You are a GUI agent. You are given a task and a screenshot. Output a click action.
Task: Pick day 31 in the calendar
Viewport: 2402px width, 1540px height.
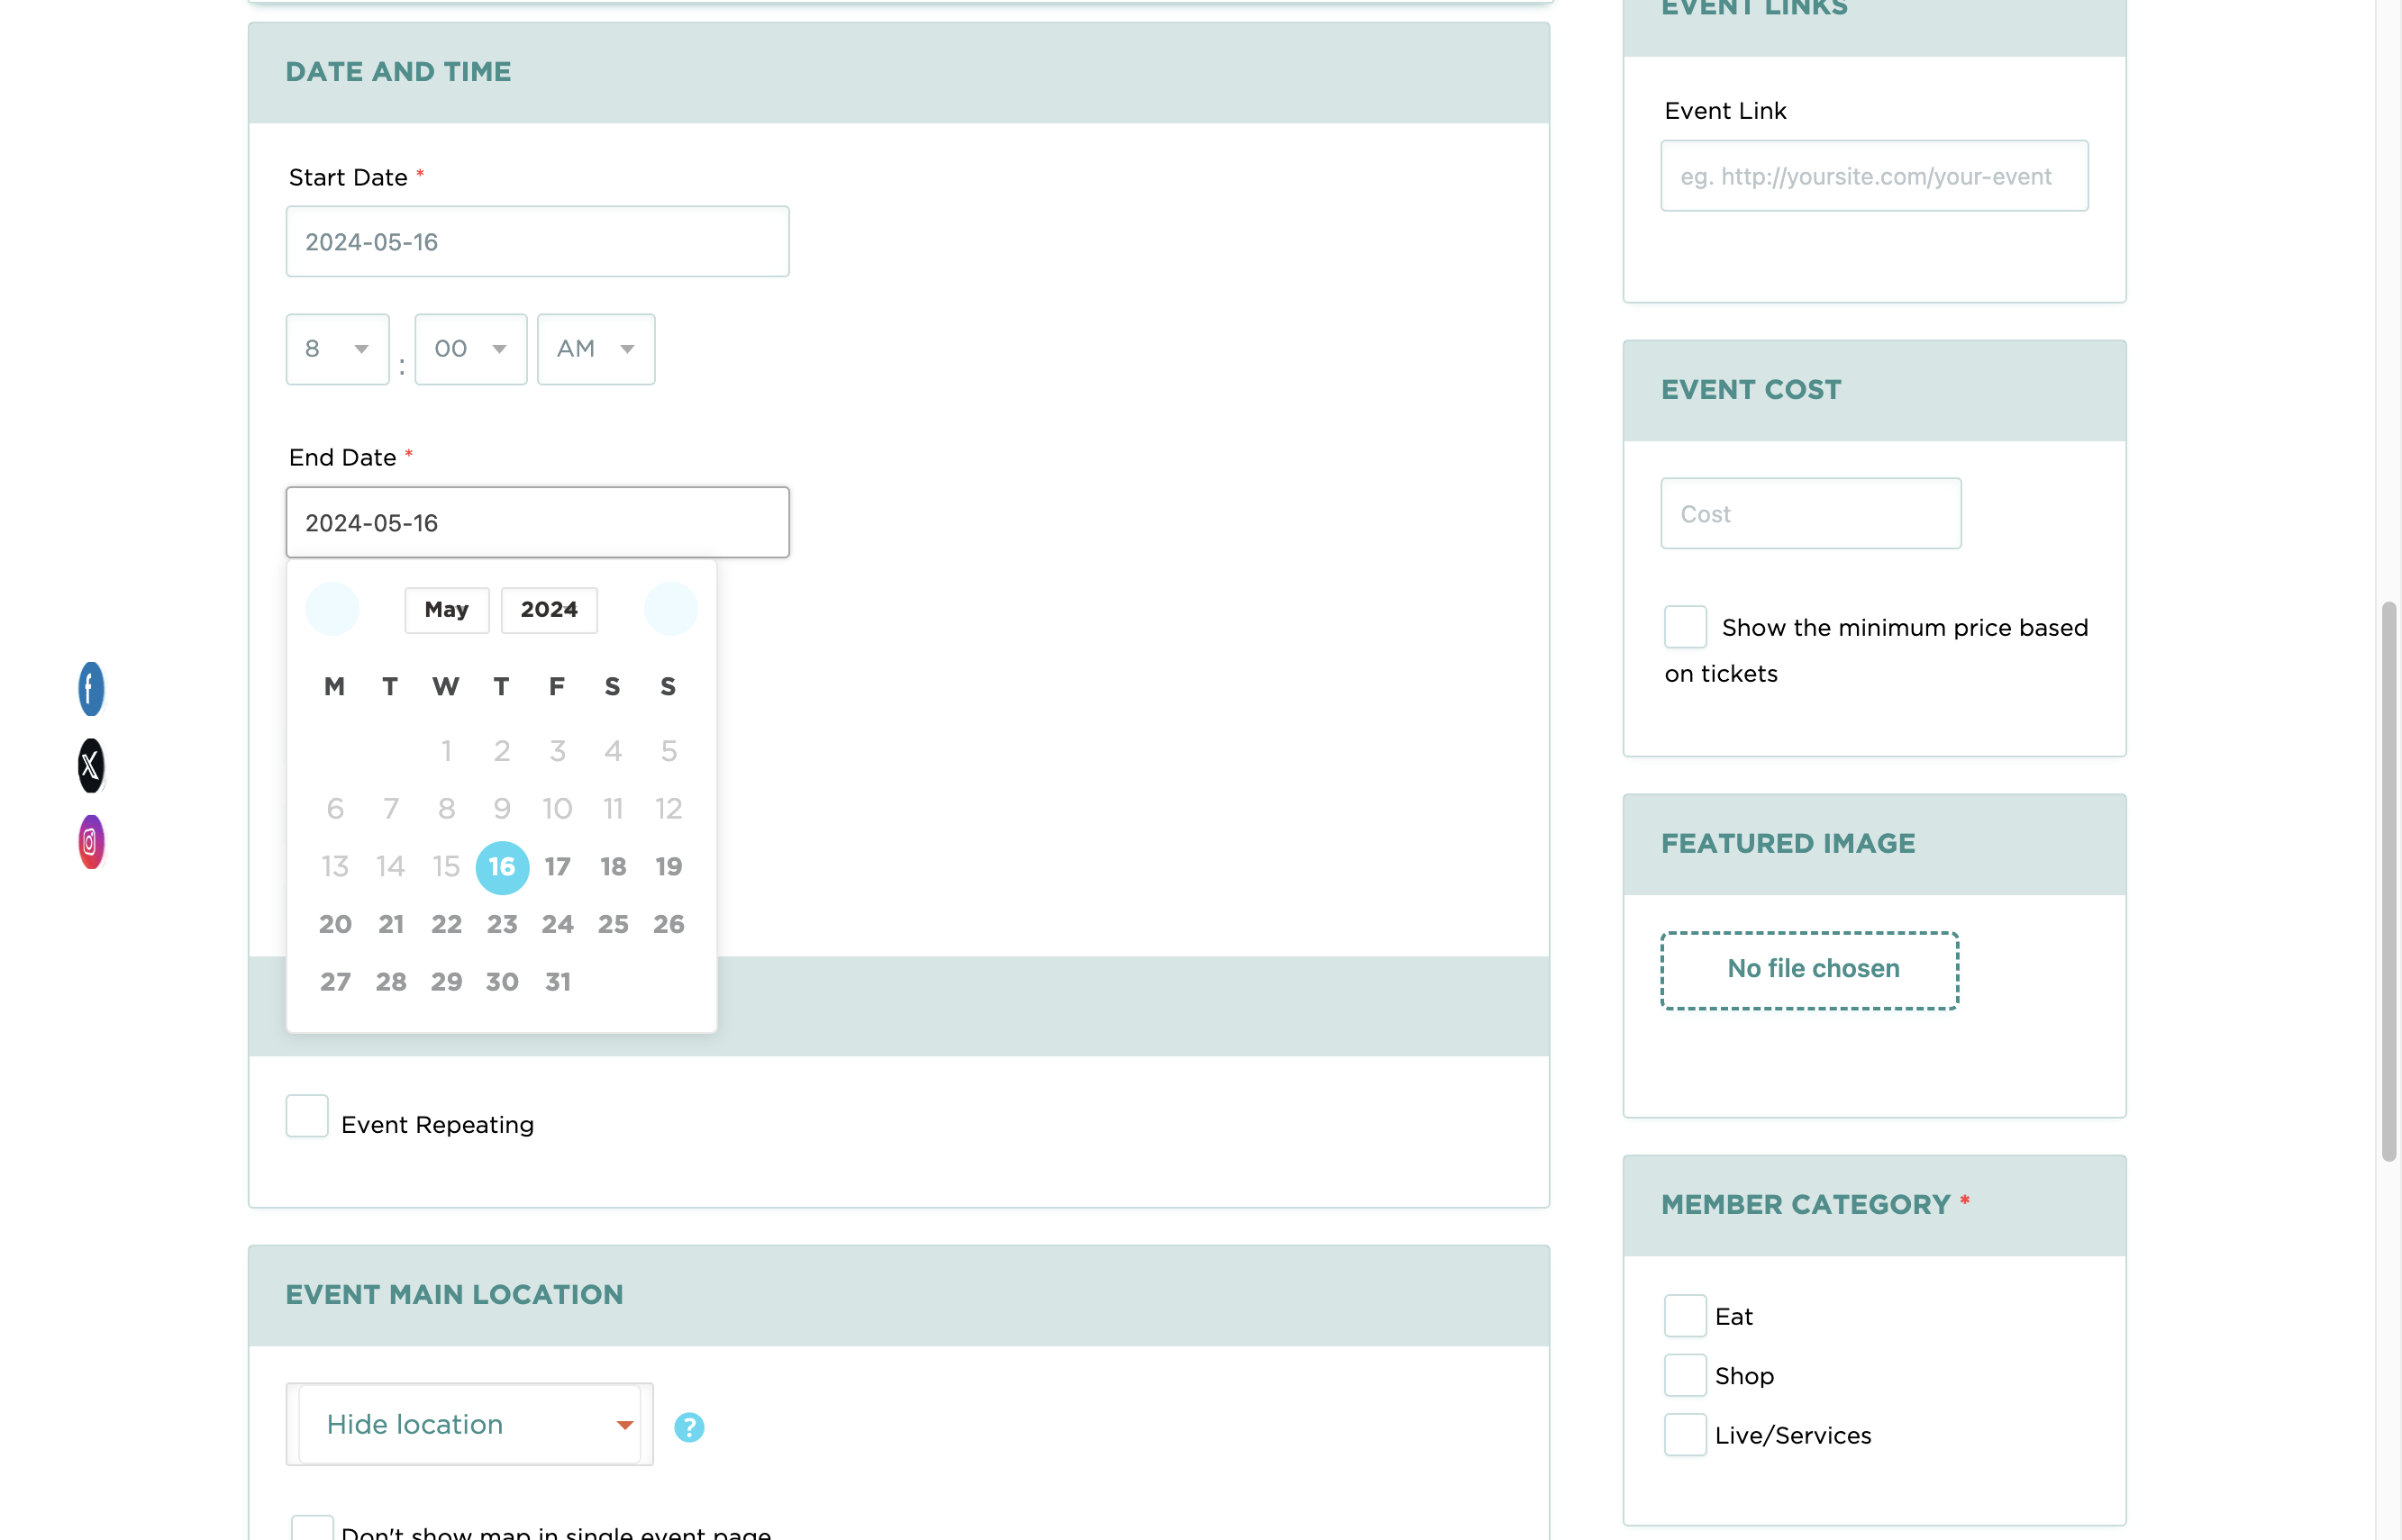pyautogui.click(x=559, y=982)
